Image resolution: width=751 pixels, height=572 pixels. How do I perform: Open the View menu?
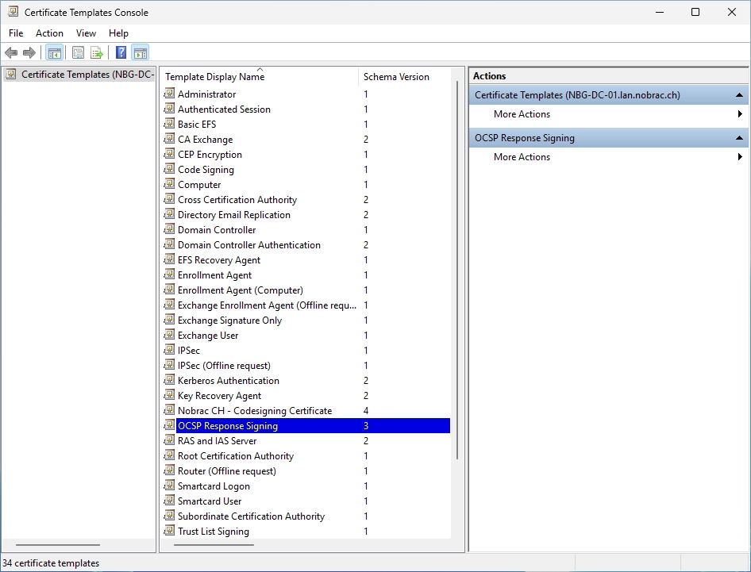(x=86, y=33)
